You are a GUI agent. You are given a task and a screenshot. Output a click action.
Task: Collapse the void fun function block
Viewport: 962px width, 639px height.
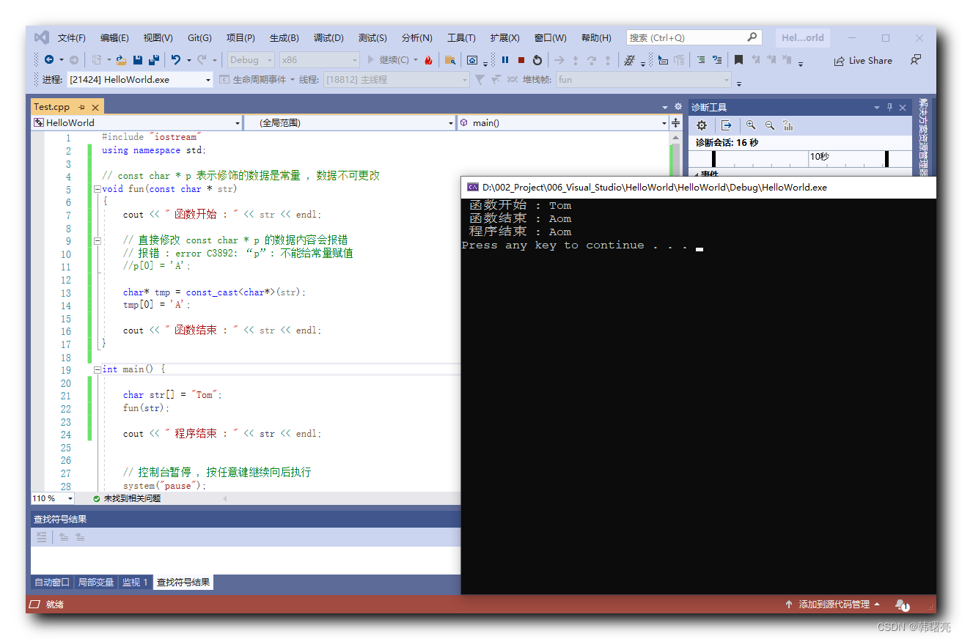coord(98,188)
